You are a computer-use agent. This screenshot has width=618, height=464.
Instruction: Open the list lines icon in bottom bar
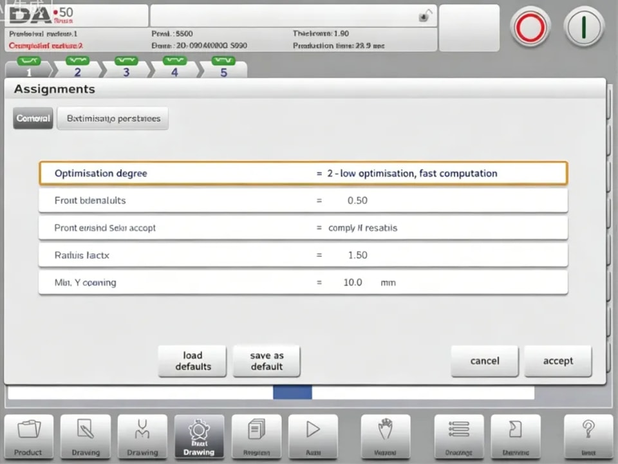459,436
